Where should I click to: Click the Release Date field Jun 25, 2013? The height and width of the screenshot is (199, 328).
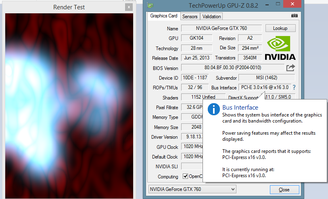196,58
